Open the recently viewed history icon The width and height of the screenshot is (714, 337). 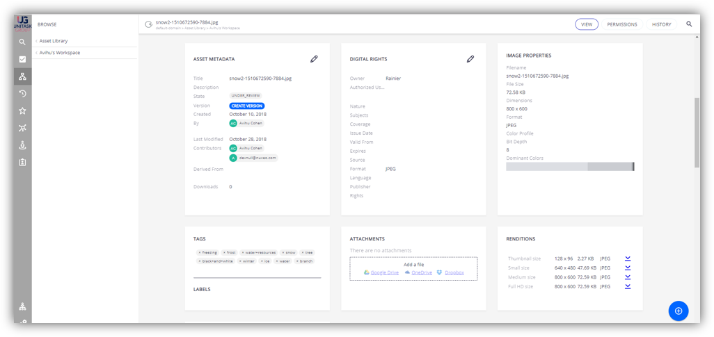pos(22,94)
